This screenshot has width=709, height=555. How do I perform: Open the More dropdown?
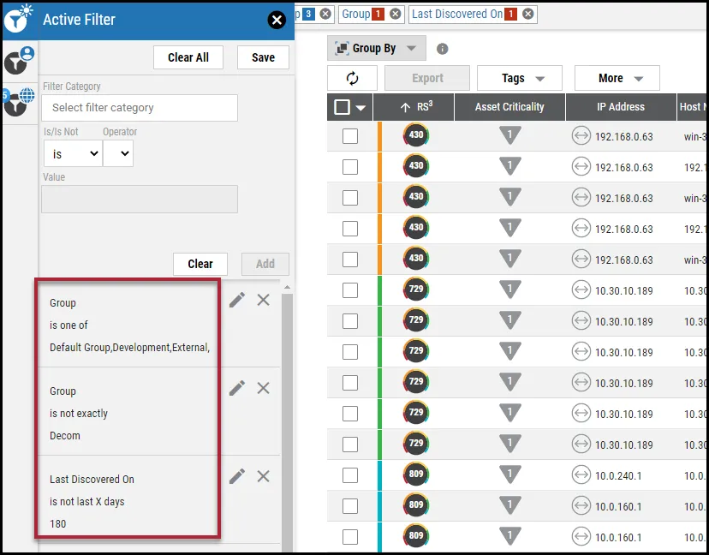(x=617, y=78)
